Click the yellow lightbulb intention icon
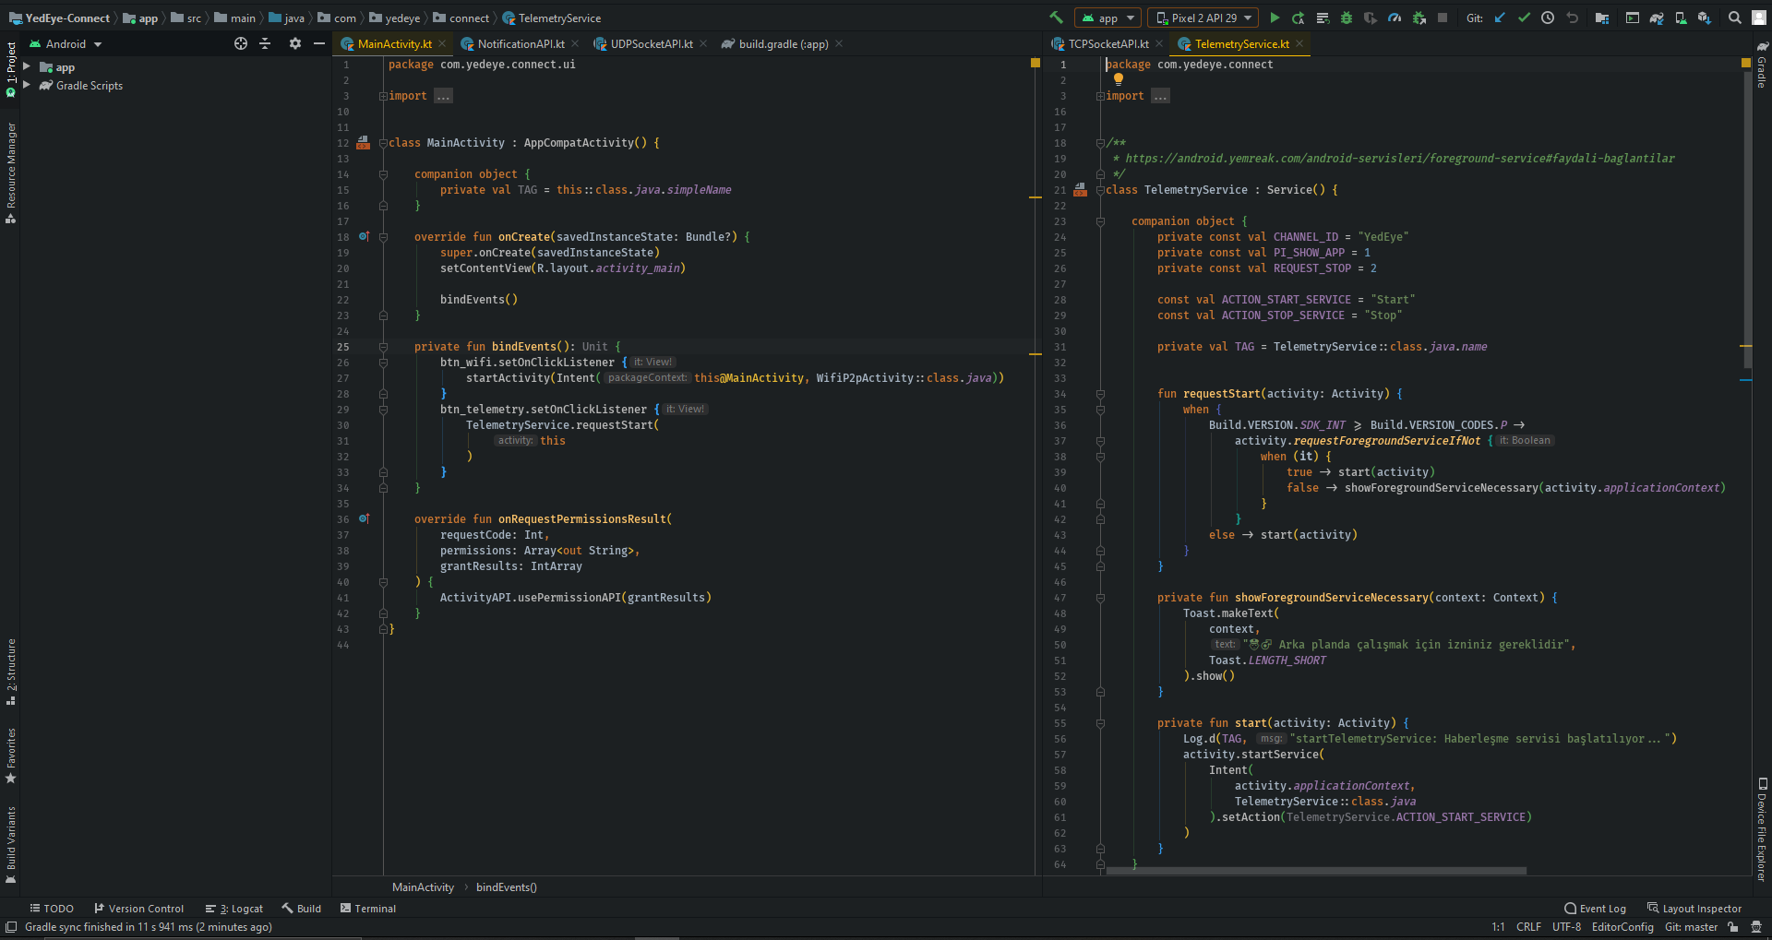The height and width of the screenshot is (940, 1772). (x=1118, y=79)
